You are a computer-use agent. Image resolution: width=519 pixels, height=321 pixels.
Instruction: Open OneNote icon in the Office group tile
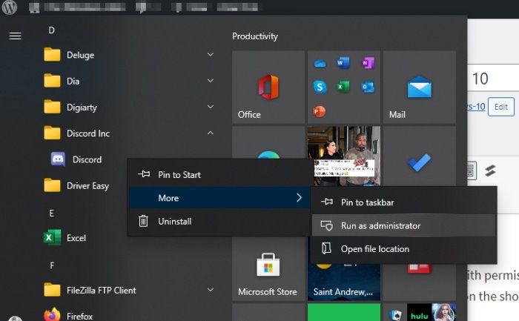[x=368, y=63]
